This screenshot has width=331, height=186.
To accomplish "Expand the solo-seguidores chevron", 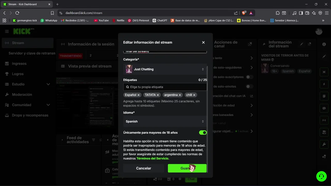I will click(x=252, y=67).
